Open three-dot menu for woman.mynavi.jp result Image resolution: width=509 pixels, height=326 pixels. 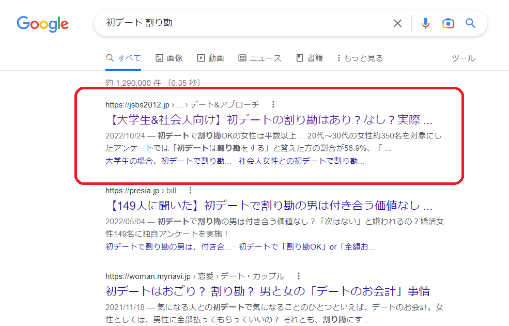click(298, 276)
